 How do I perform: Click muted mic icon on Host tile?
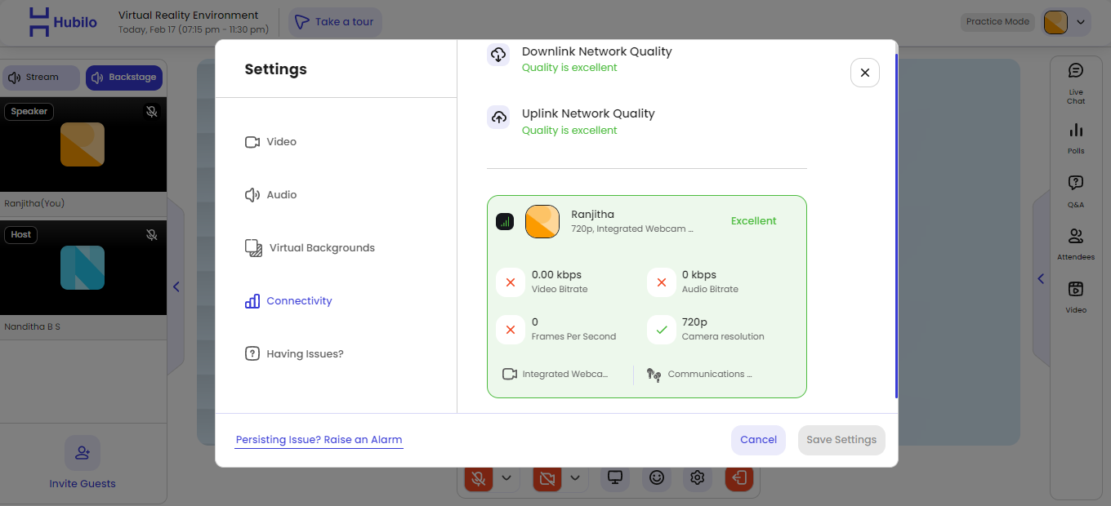point(151,235)
